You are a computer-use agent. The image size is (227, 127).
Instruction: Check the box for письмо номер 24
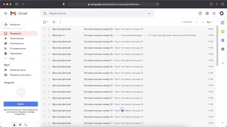(44, 79)
